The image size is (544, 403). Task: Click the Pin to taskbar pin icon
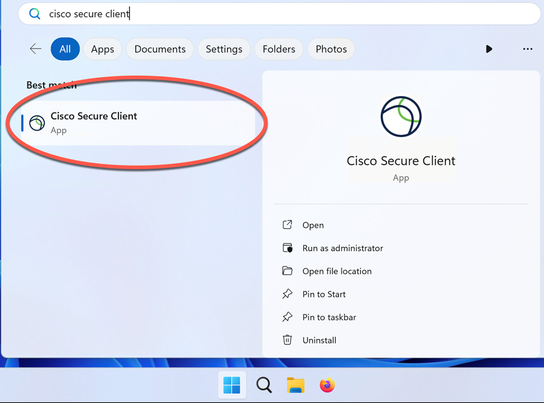[287, 317]
